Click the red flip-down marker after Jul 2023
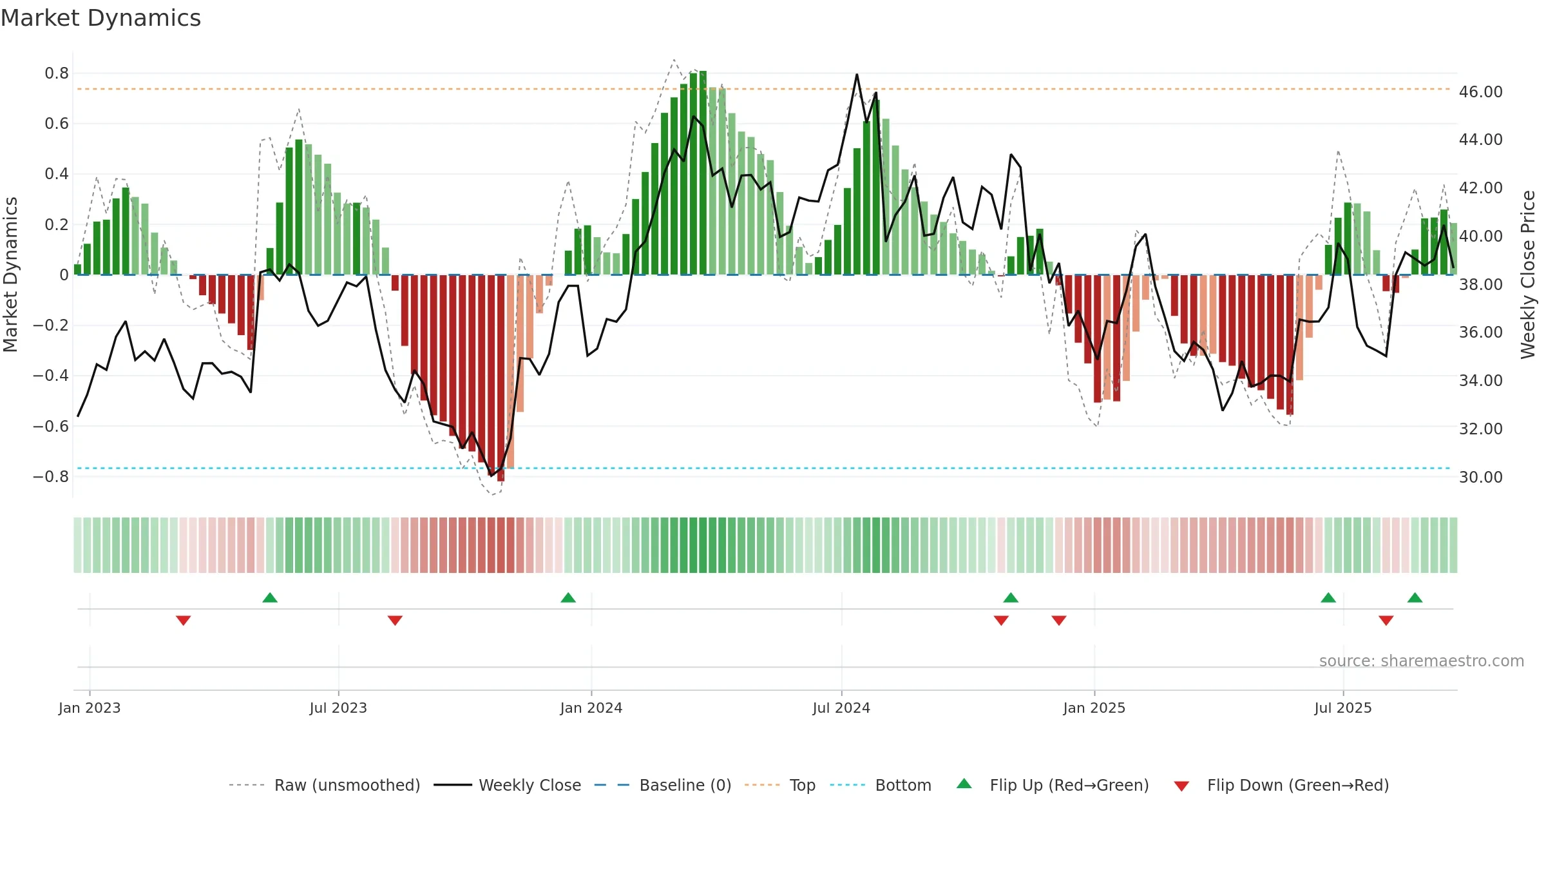 (x=395, y=621)
